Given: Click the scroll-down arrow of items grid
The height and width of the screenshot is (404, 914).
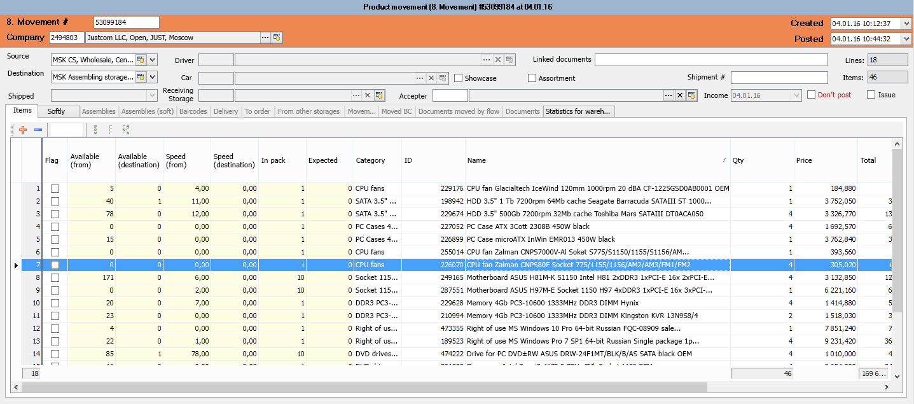Looking at the screenshot, I should tap(897, 376).
